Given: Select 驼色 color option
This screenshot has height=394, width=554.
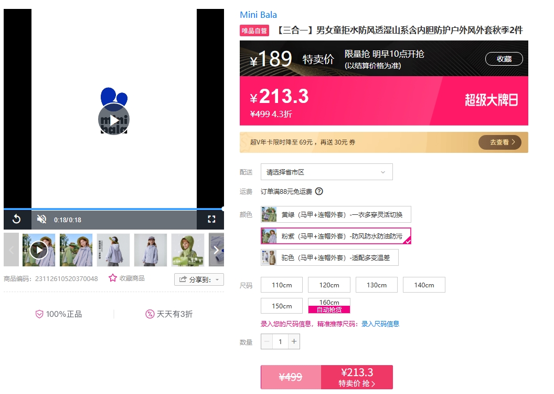Looking at the screenshot, I should [x=329, y=257].
